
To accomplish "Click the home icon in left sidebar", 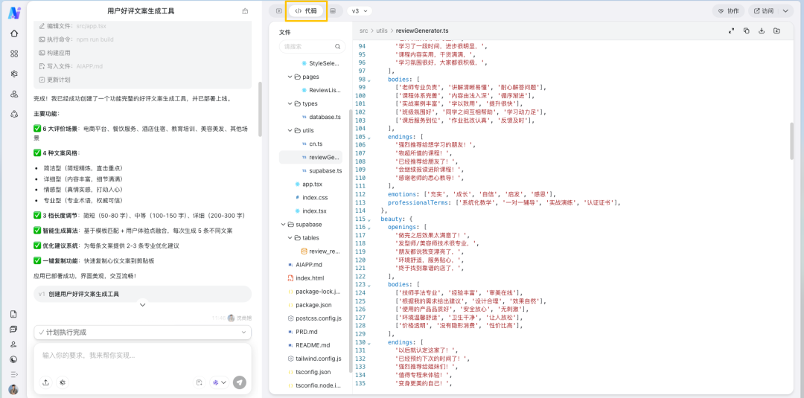I will click(13, 33).
